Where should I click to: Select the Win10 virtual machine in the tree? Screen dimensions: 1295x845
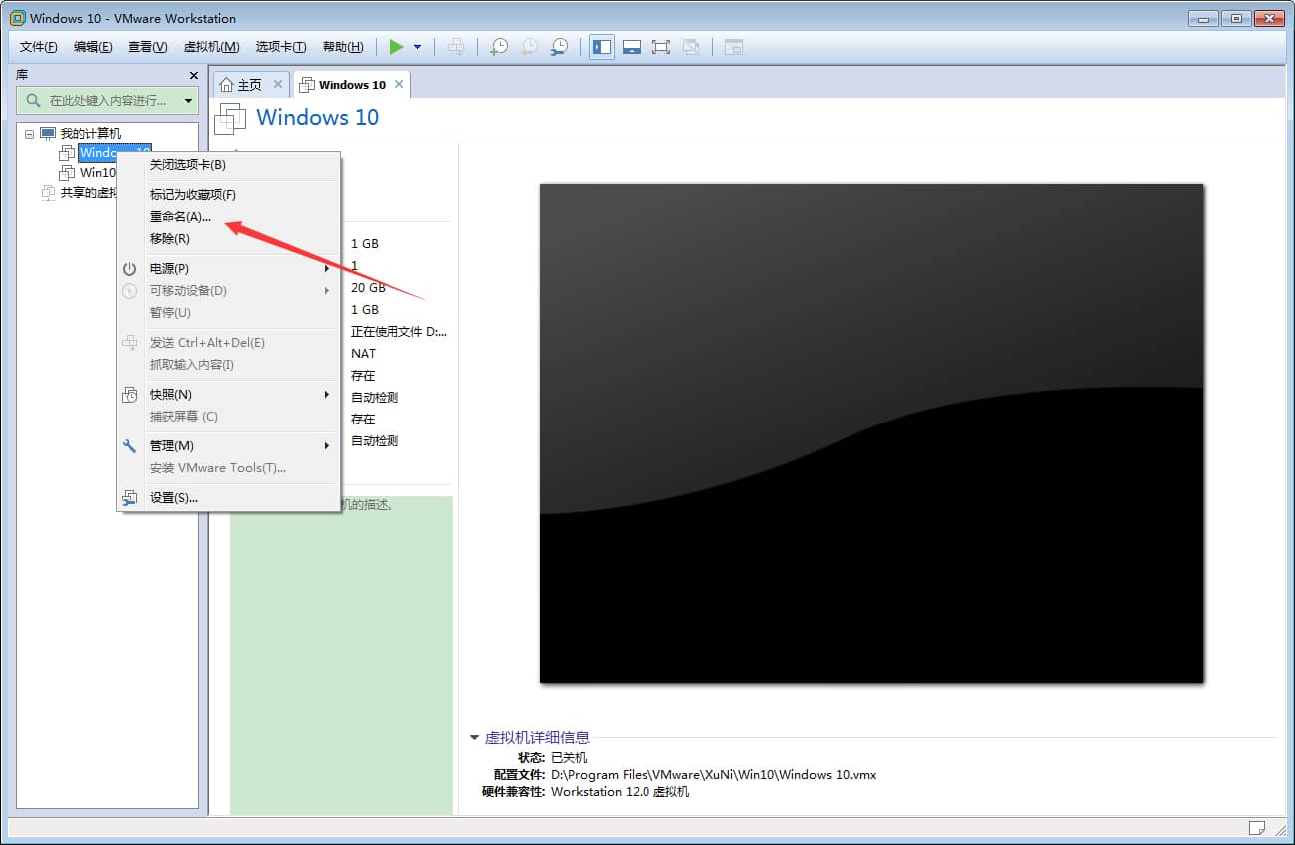coord(98,173)
